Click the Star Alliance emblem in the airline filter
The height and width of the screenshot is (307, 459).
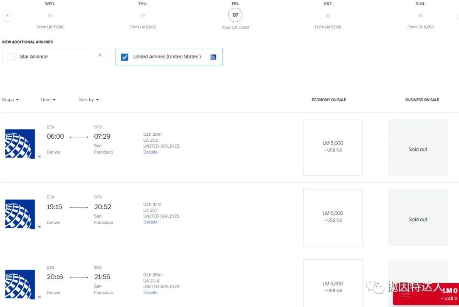[x=99, y=55]
